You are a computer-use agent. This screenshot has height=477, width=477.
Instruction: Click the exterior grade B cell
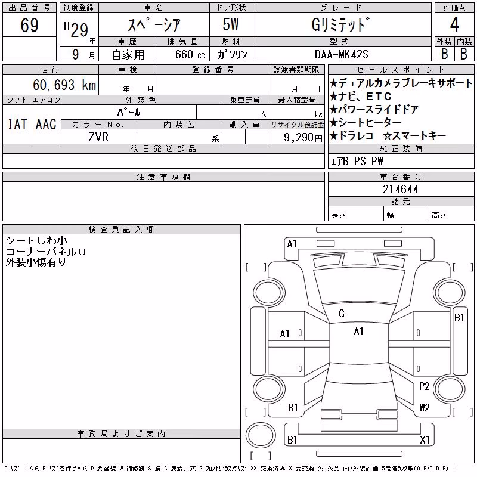tap(444, 54)
